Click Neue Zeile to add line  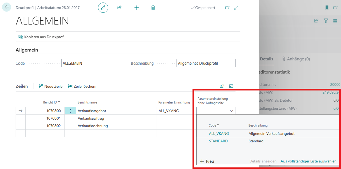click(x=50, y=86)
